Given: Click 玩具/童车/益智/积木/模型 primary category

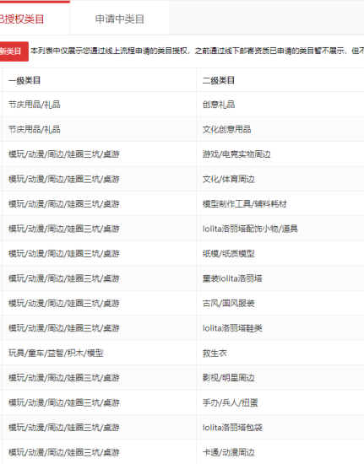Looking at the screenshot, I should tap(56, 353).
